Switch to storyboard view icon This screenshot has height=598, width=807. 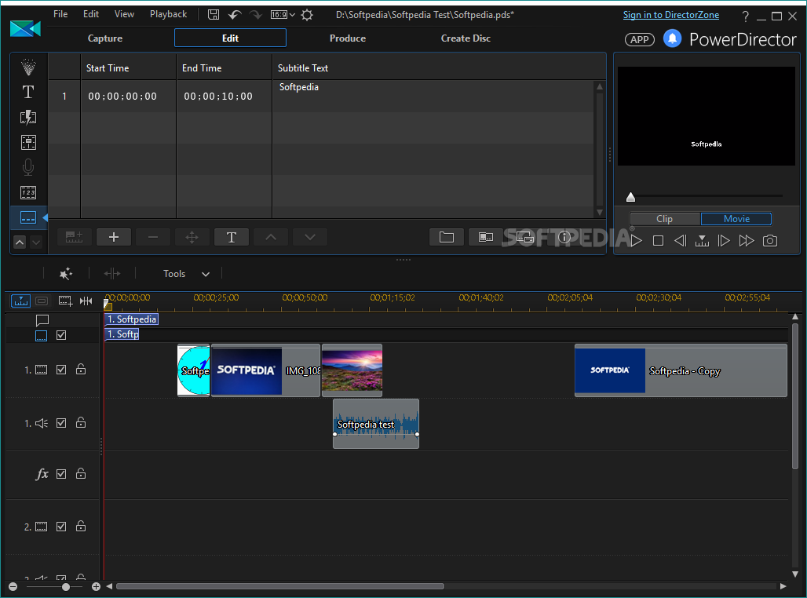pyautogui.click(x=42, y=301)
